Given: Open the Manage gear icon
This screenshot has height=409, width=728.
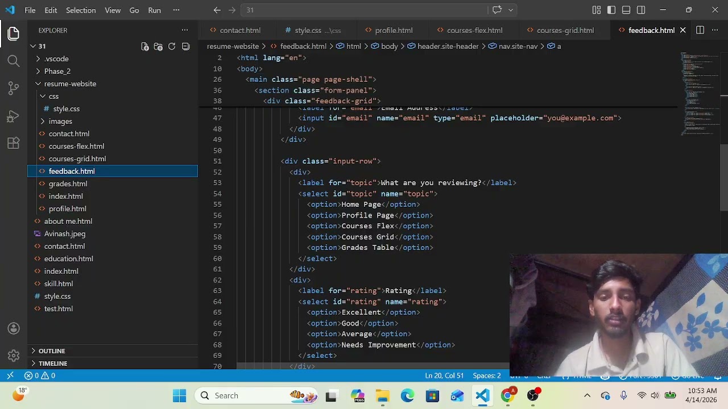Looking at the screenshot, I should [x=14, y=356].
